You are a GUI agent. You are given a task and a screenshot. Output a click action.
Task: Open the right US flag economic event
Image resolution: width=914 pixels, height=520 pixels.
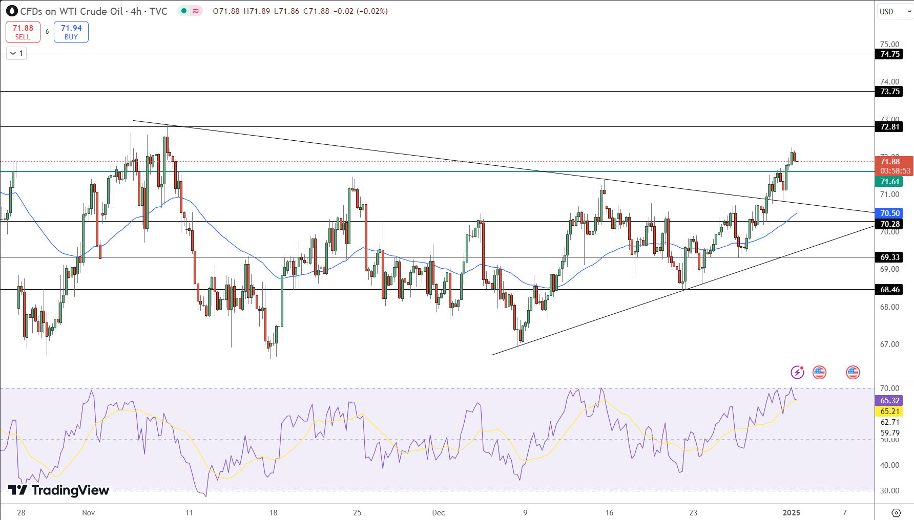point(853,372)
